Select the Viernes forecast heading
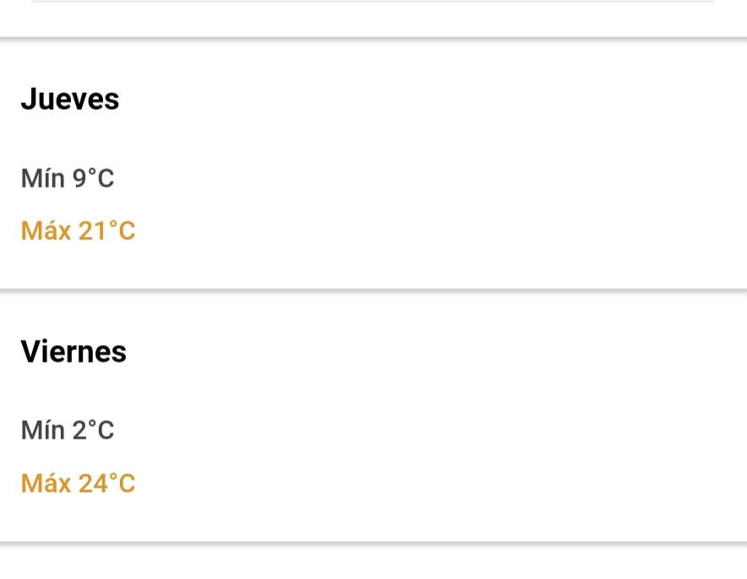The height and width of the screenshot is (579, 747). point(74,352)
